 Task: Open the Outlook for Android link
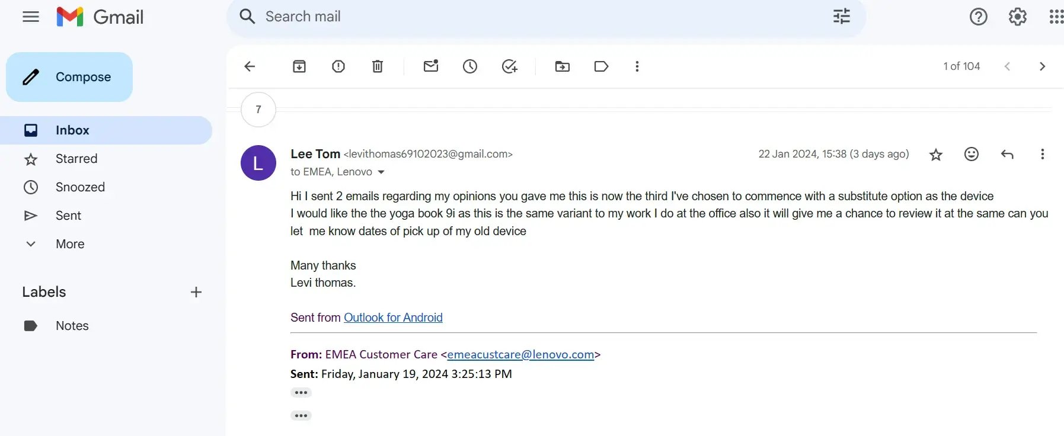point(393,318)
